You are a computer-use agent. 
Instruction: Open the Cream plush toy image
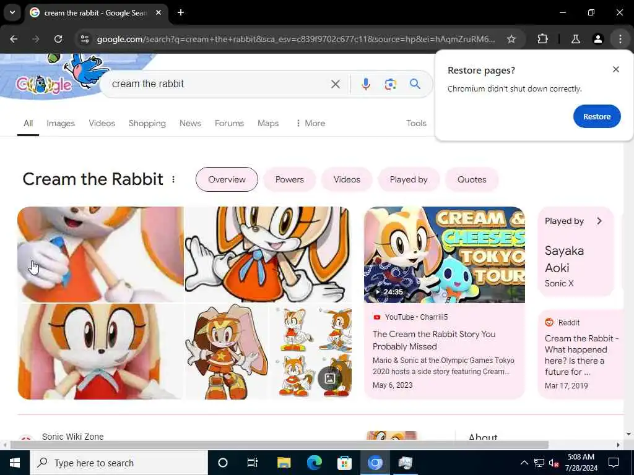point(100,351)
